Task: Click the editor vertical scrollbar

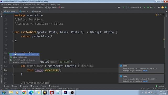Action: [x=164, y=32]
